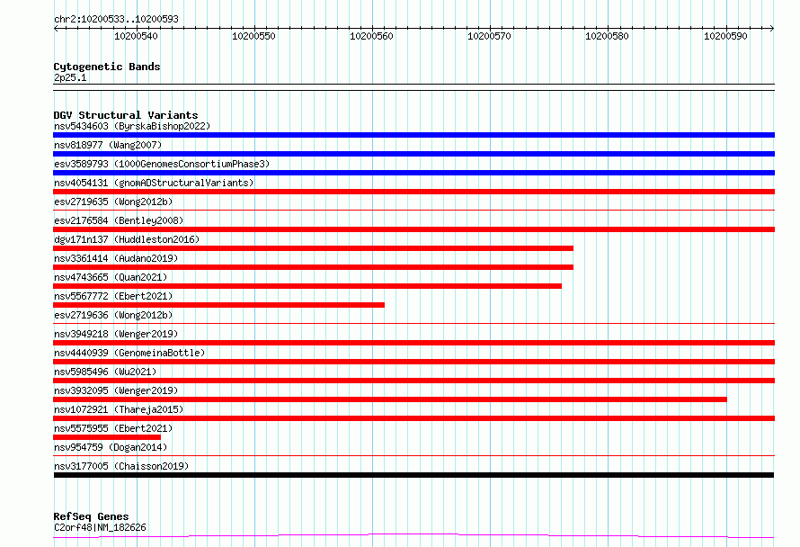Click nsv5567772 (Ebert2021) label
Viewport: 800px width, 547px height.
[x=113, y=296]
